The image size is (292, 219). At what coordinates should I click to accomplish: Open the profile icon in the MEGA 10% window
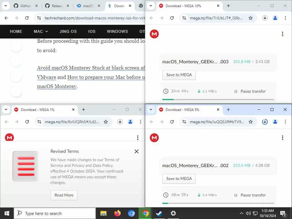pyautogui.click(x=275, y=18)
